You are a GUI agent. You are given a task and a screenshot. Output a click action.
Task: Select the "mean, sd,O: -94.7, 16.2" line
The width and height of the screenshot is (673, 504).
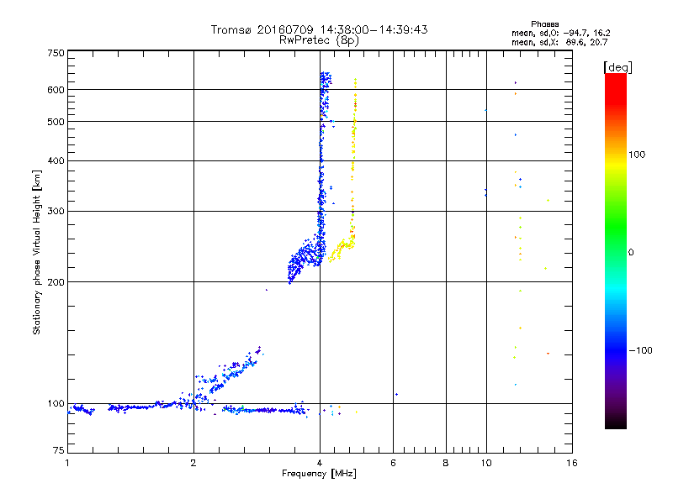560,34
